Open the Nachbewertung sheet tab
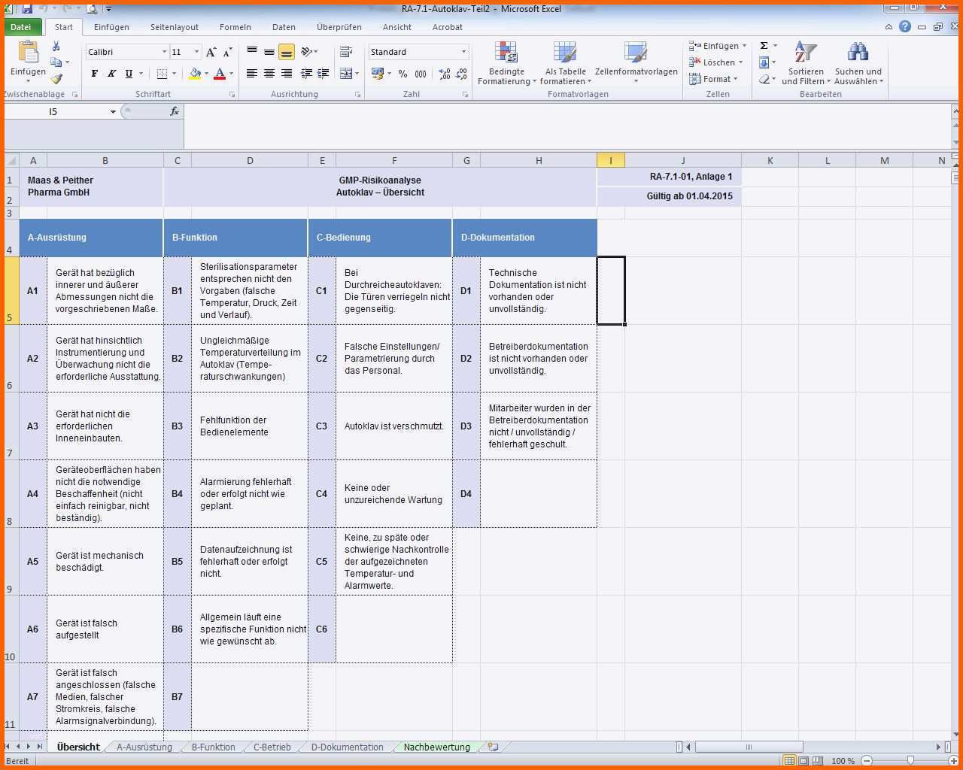Viewport: 963px width, 770px height. (436, 747)
